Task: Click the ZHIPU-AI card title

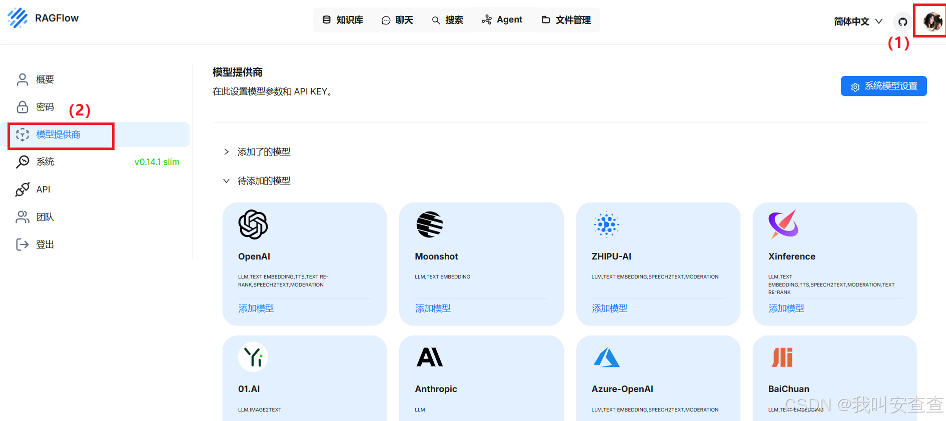Action: click(x=611, y=256)
